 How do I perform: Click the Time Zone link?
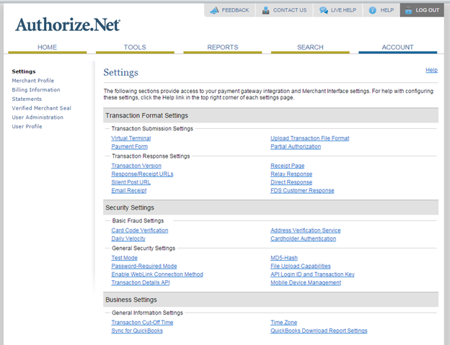coord(284,323)
